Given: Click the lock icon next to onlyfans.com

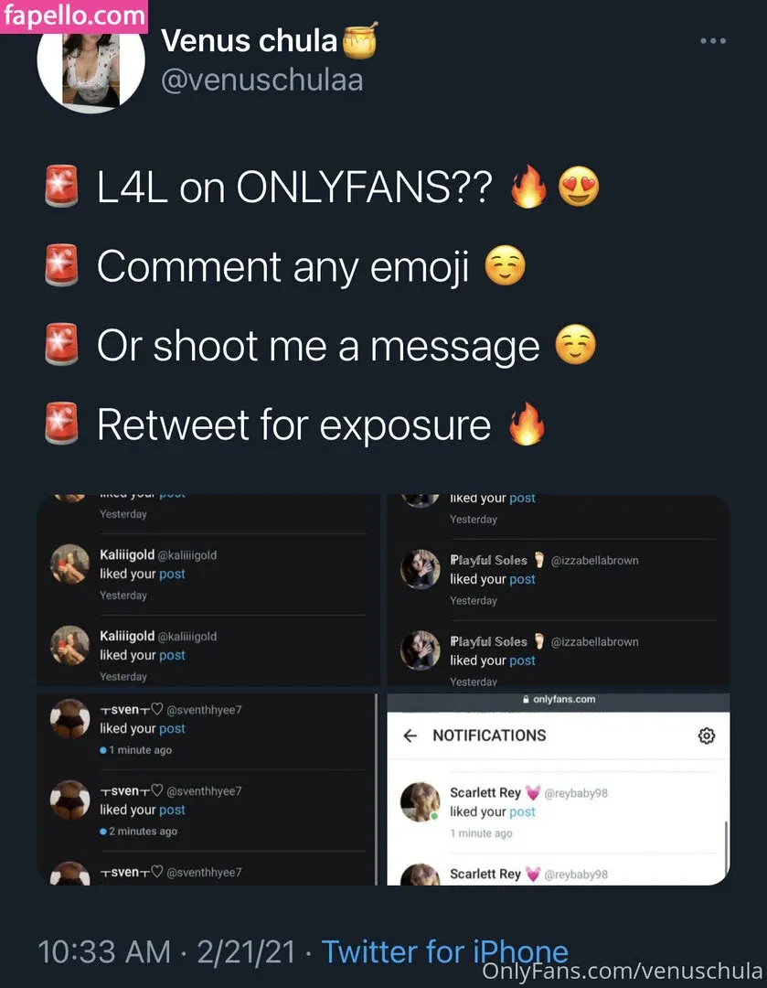Looking at the screenshot, I should point(526,700).
